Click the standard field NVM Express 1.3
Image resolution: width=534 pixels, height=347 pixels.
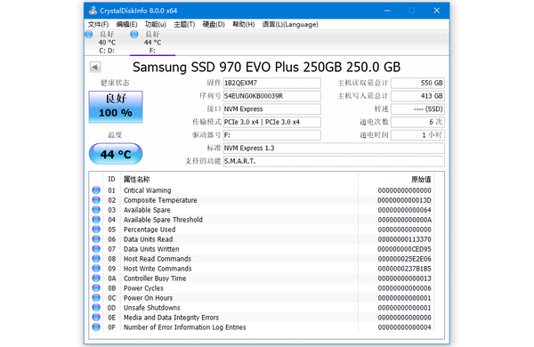(x=334, y=148)
